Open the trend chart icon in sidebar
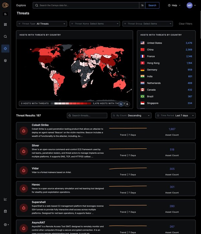The height and width of the screenshot is (234, 201). [5, 199]
